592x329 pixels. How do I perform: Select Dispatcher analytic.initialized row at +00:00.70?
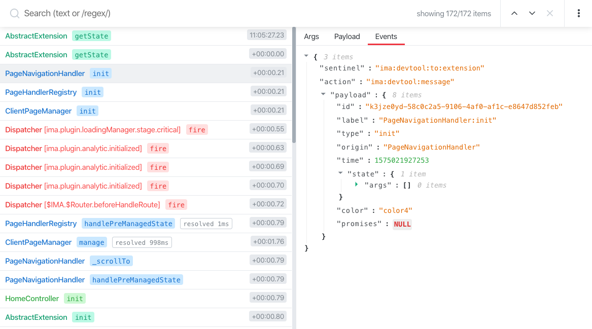coord(146,186)
